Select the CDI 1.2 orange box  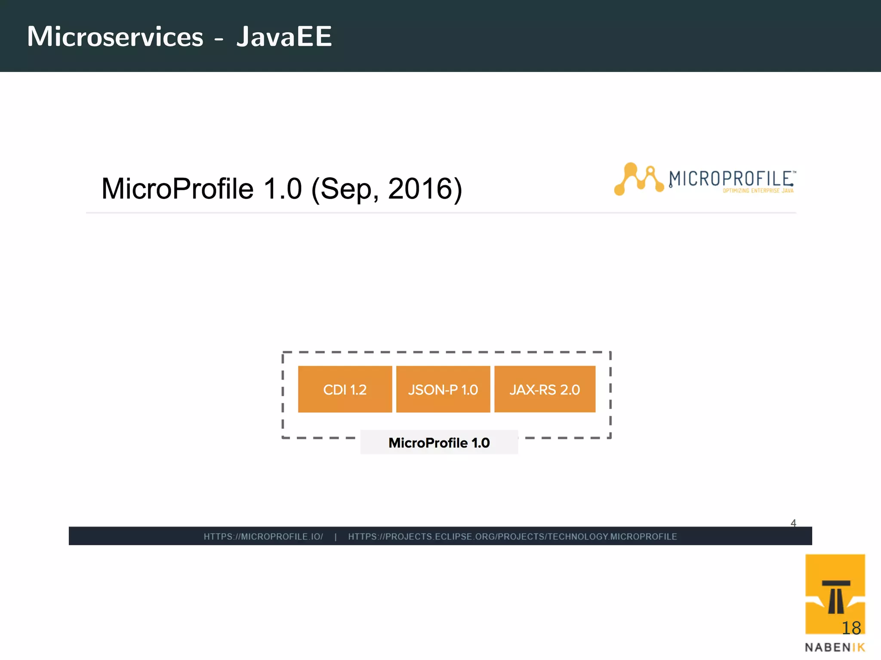pyautogui.click(x=345, y=389)
